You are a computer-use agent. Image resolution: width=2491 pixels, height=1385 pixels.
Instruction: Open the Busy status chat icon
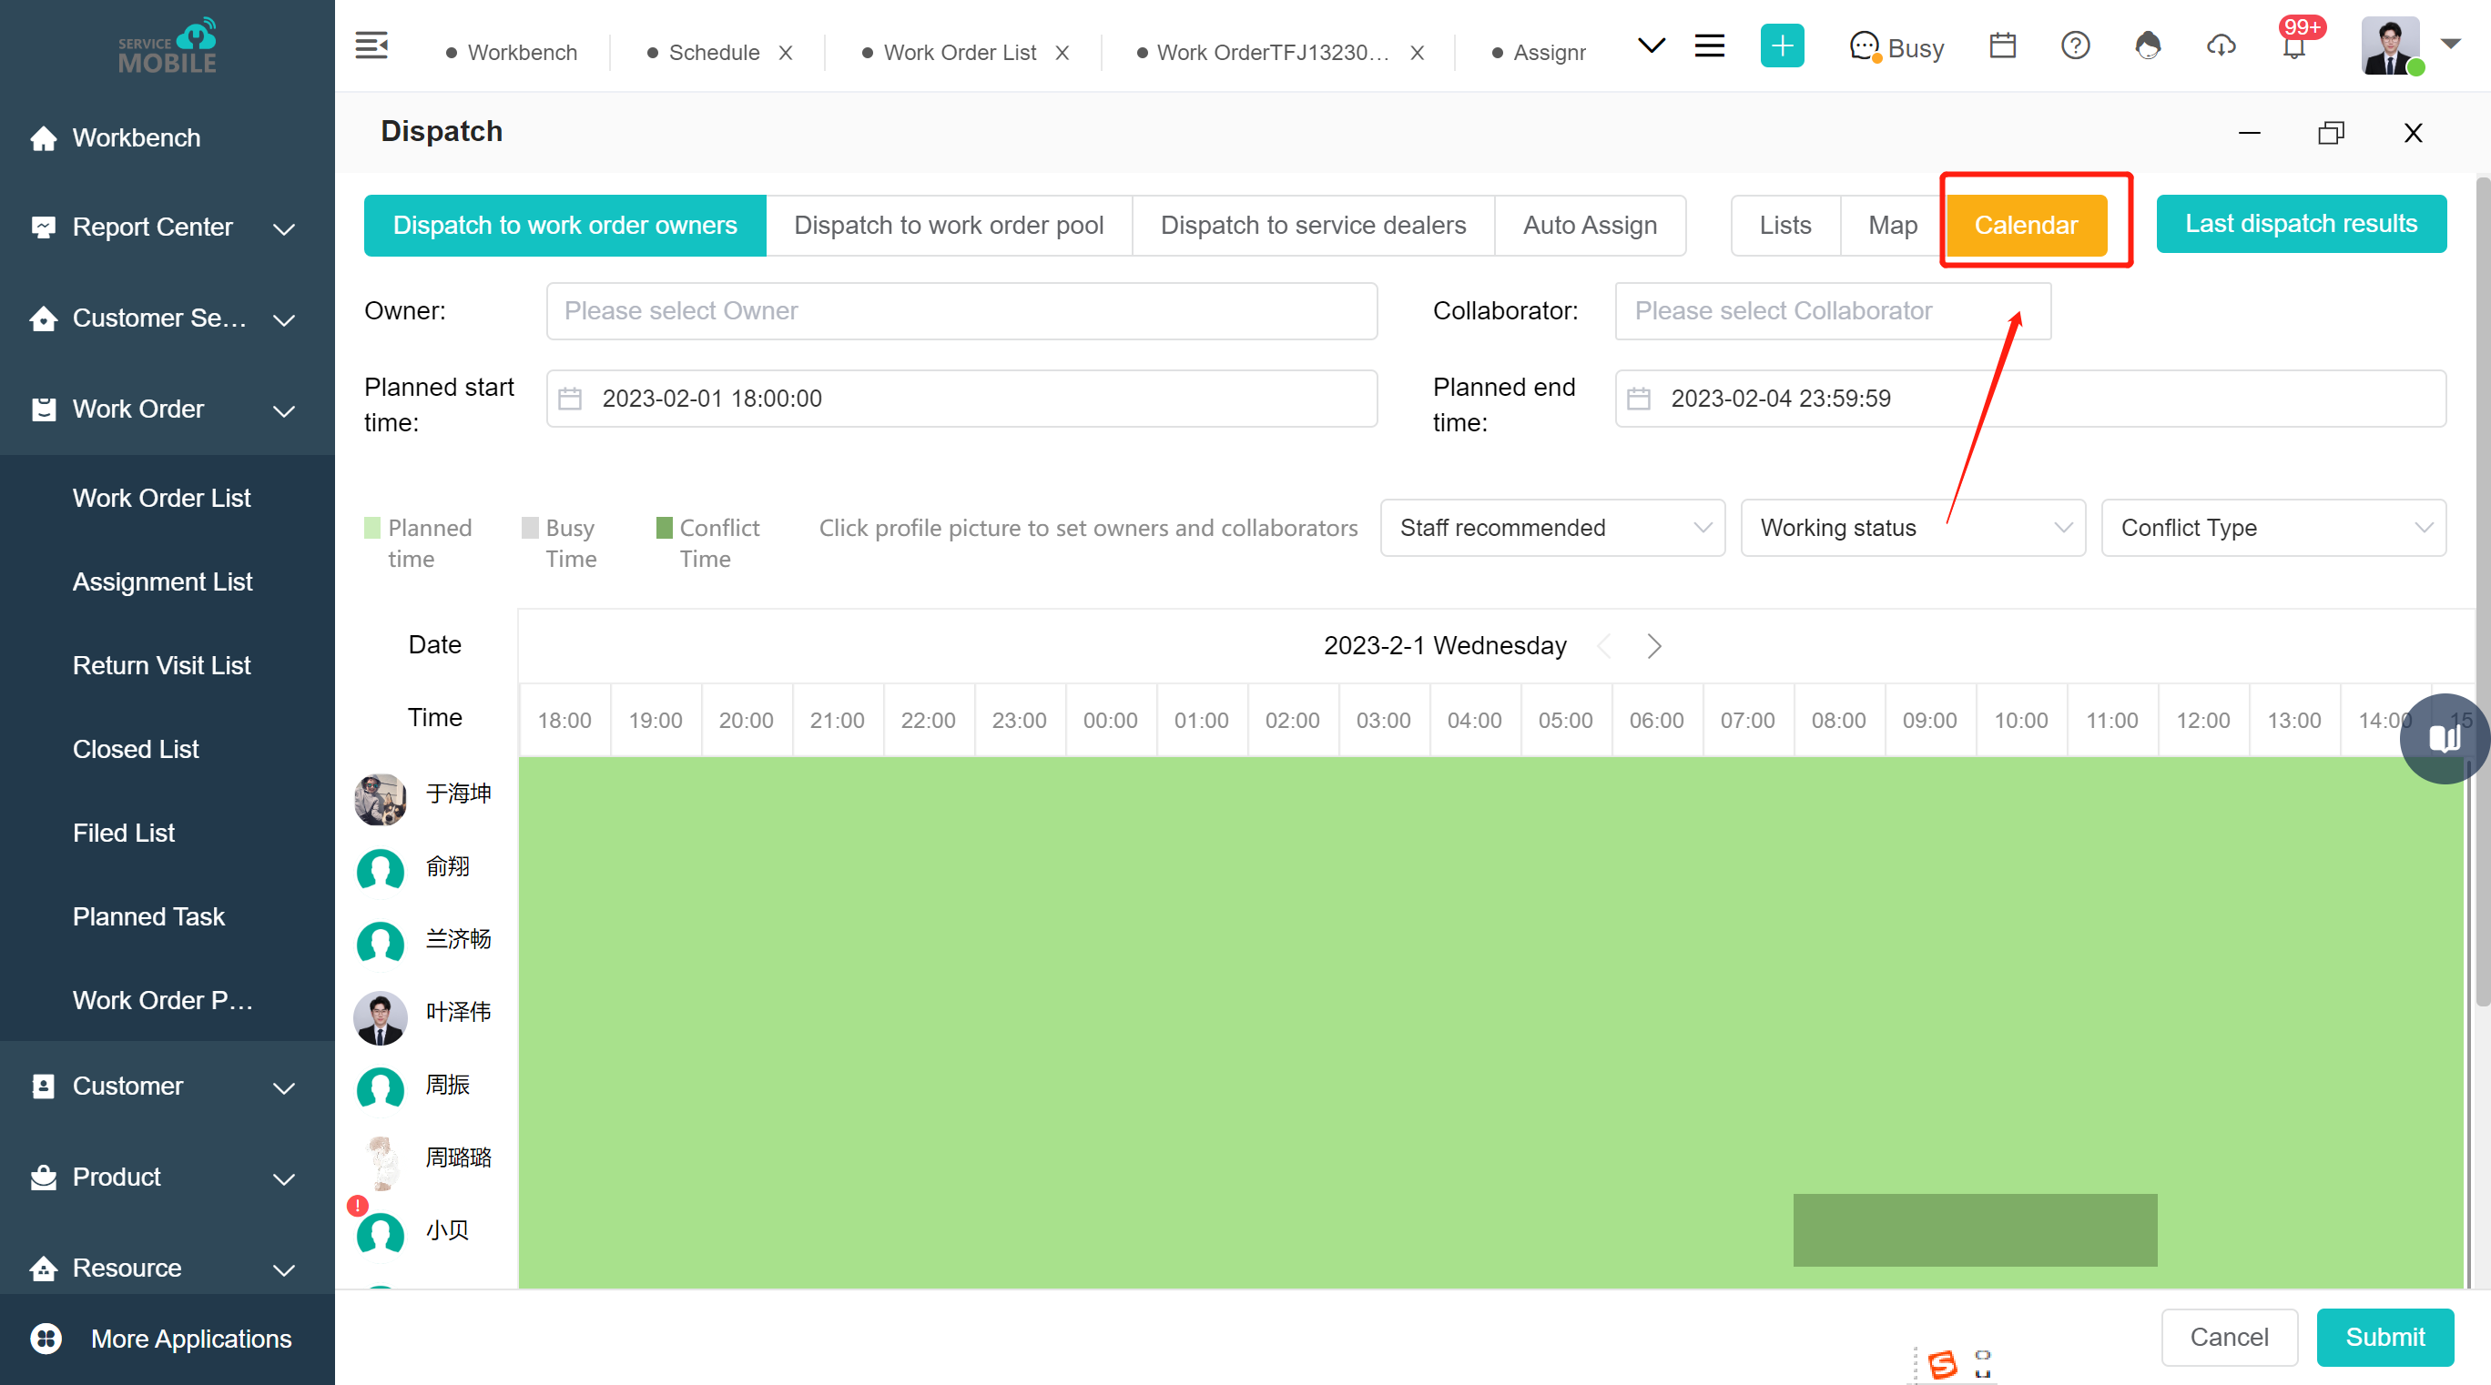coord(1865,46)
